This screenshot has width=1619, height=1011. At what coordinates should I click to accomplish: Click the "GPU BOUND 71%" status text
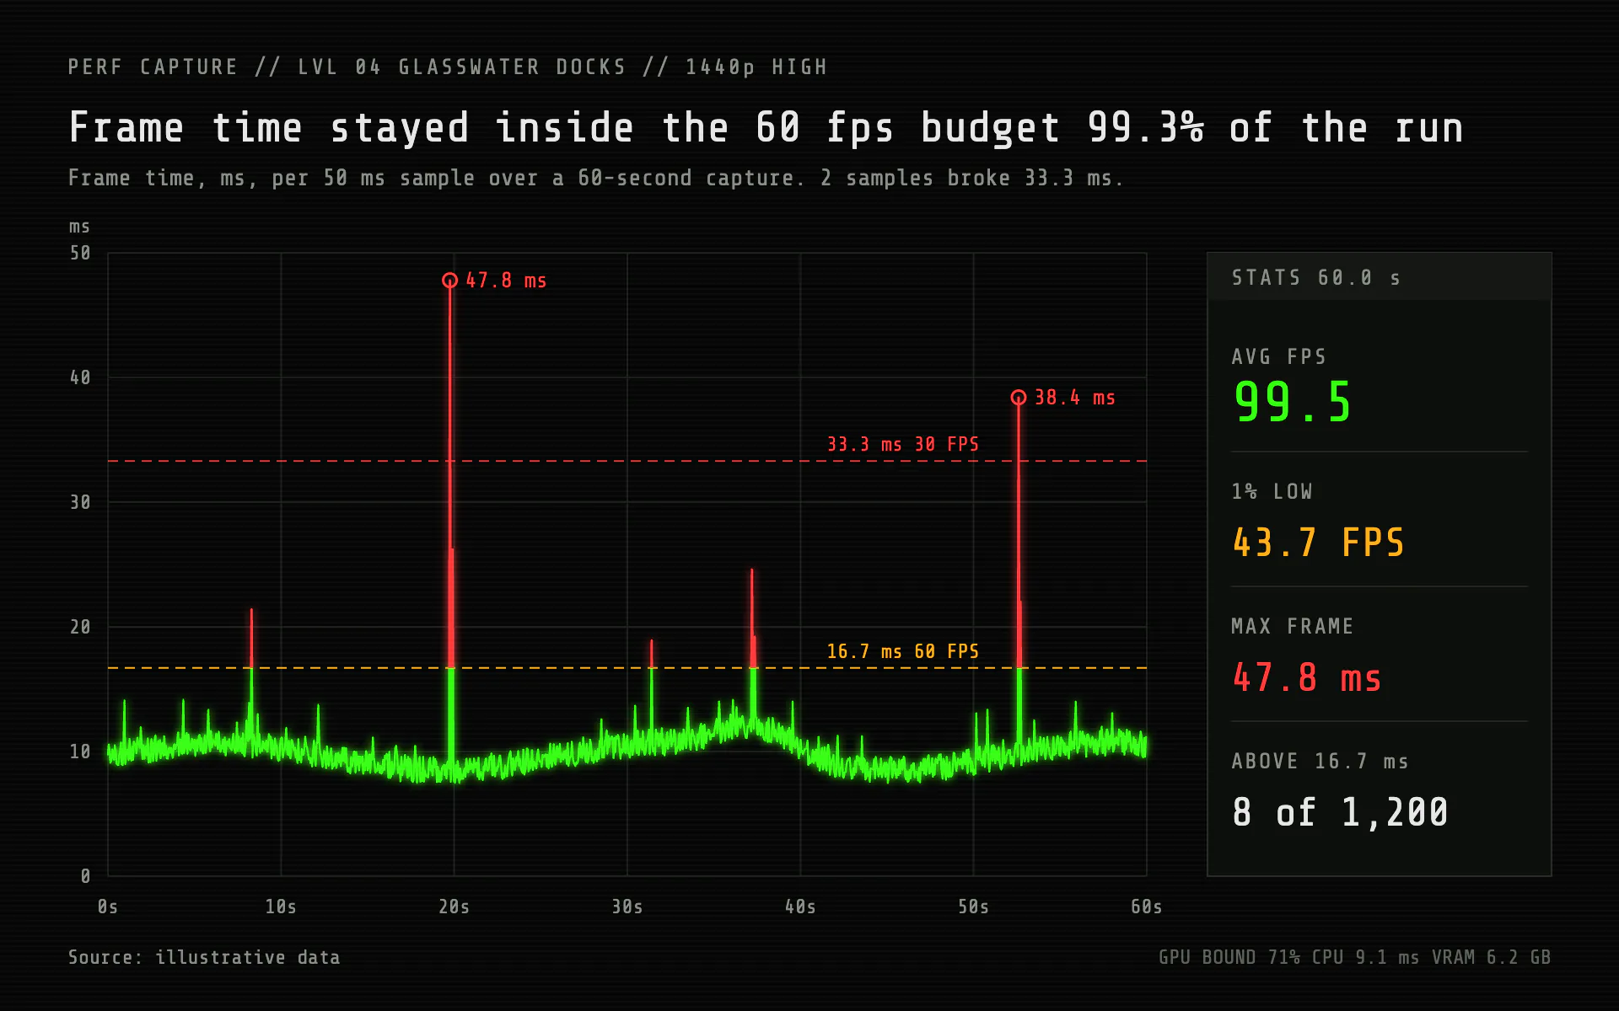1229,957
